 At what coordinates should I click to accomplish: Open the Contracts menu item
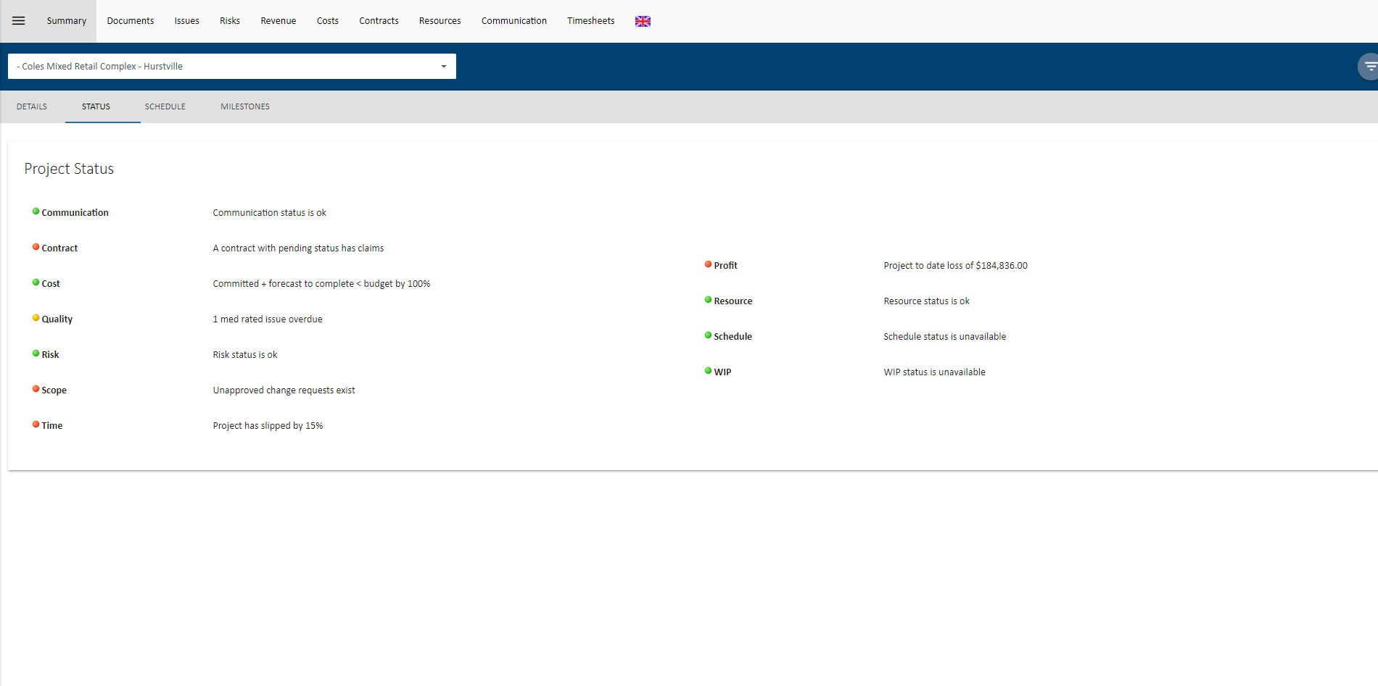click(x=379, y=21)
